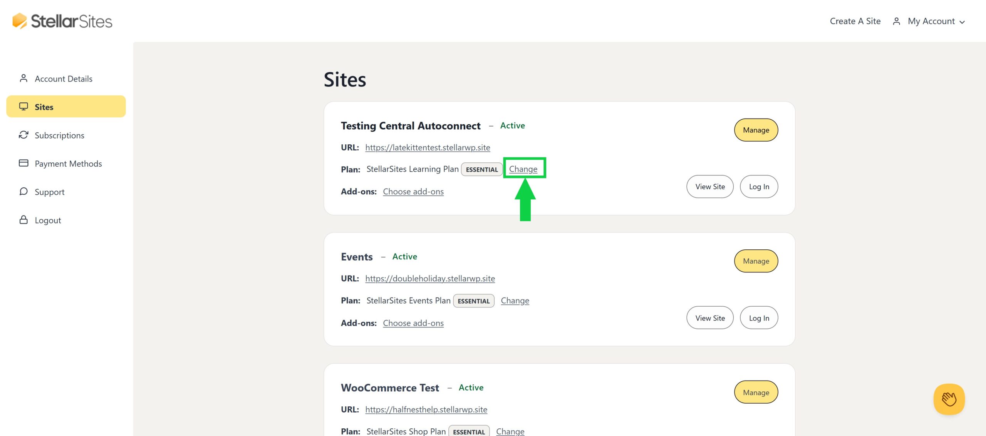Click Create A Site
The width and height of the screenshot is (986, 436).
(x=855, y=21)
